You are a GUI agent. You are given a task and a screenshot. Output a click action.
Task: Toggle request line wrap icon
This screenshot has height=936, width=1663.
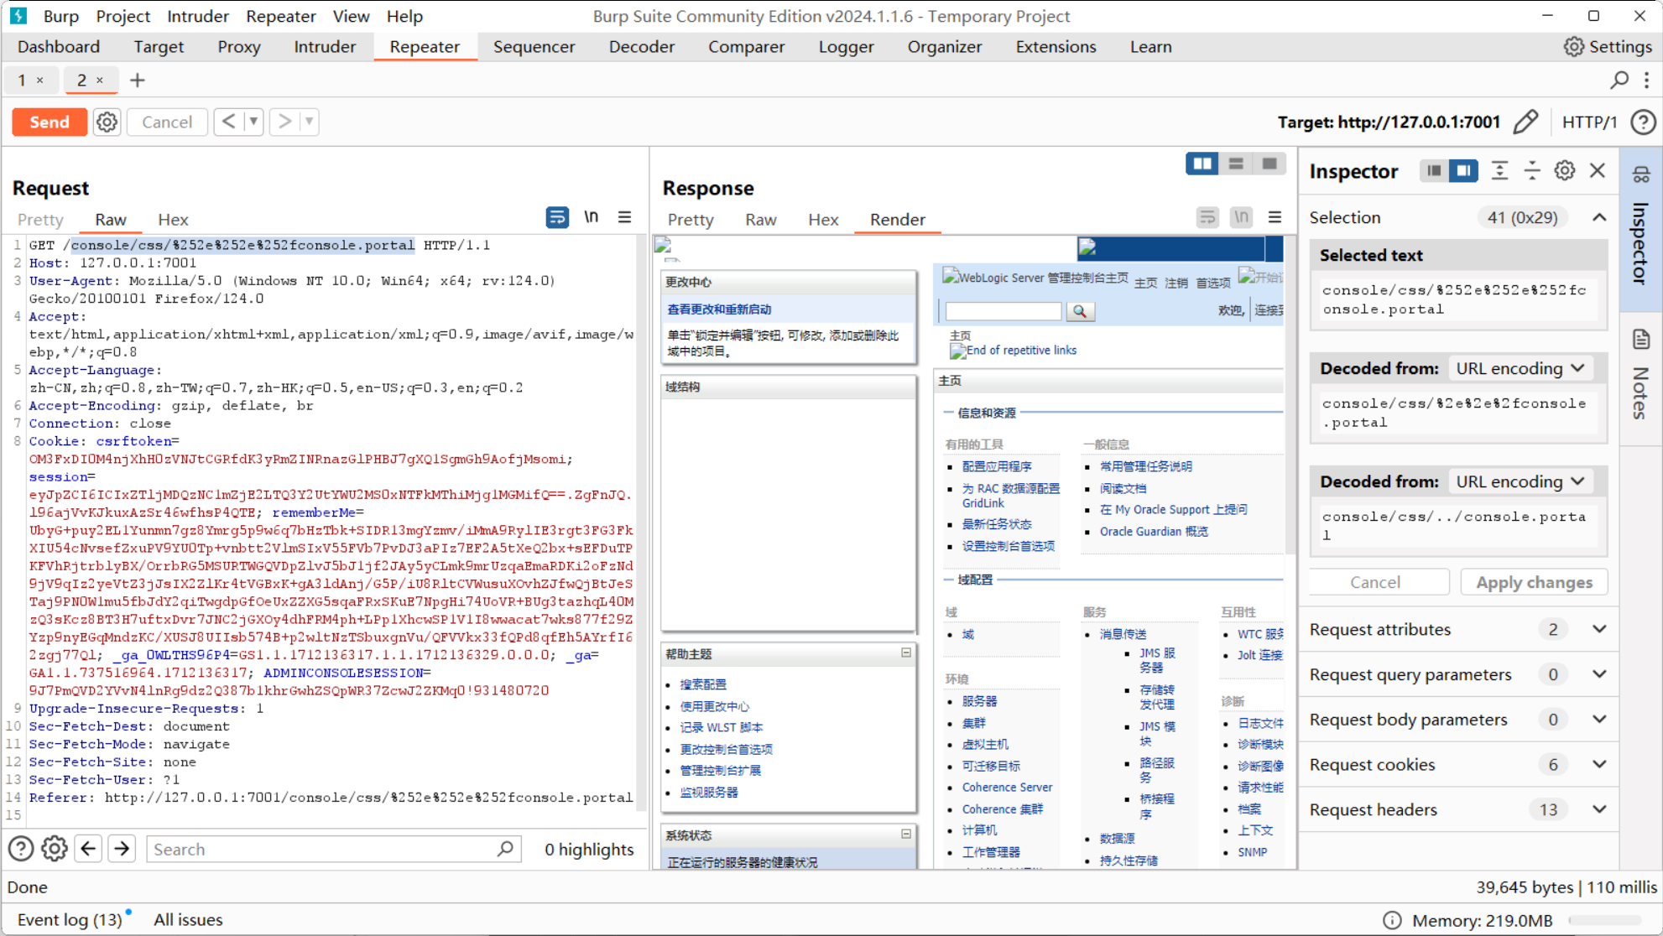click(x=557, y=217)
